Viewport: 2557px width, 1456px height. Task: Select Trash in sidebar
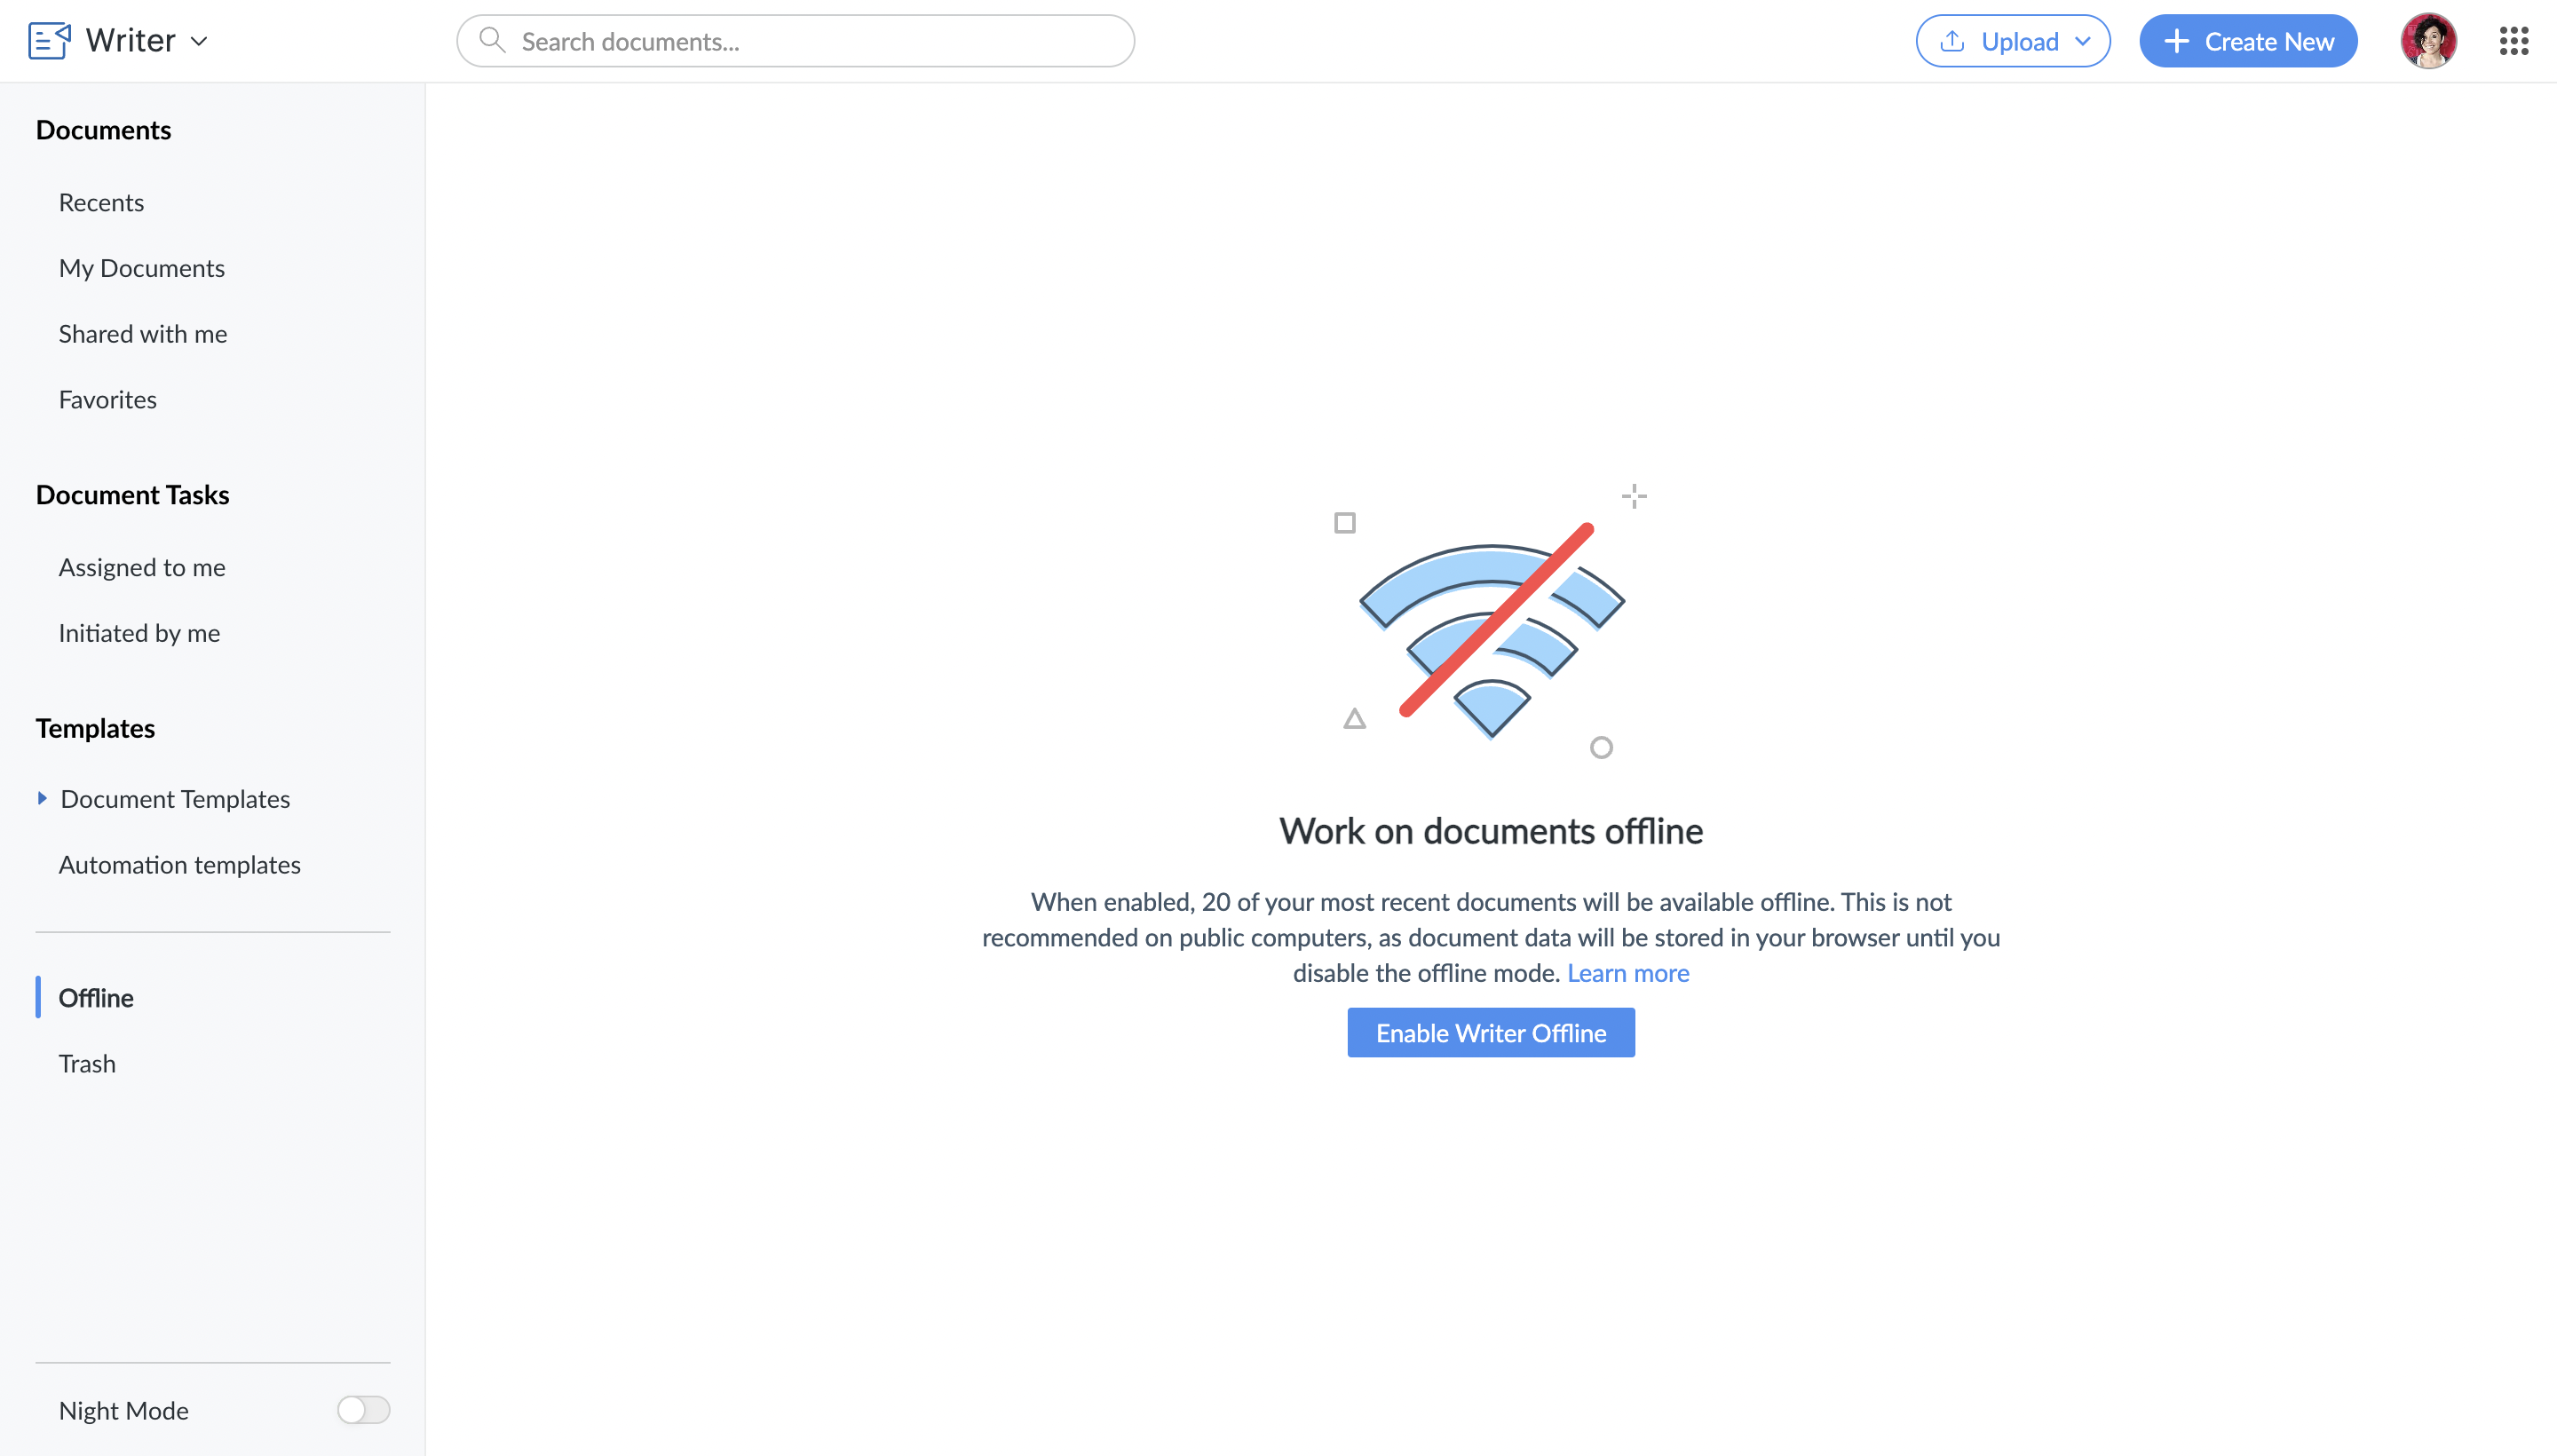tap(87, 1063)
